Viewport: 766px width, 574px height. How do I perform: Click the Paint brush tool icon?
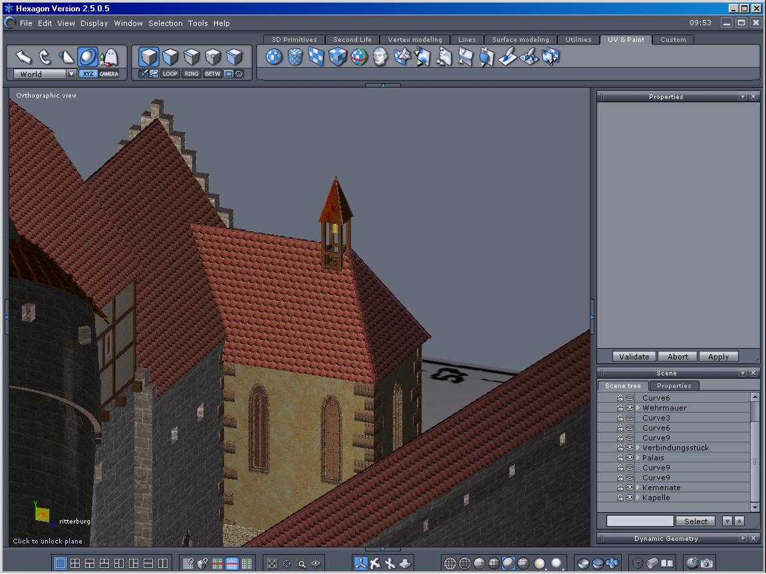(507, 57)
